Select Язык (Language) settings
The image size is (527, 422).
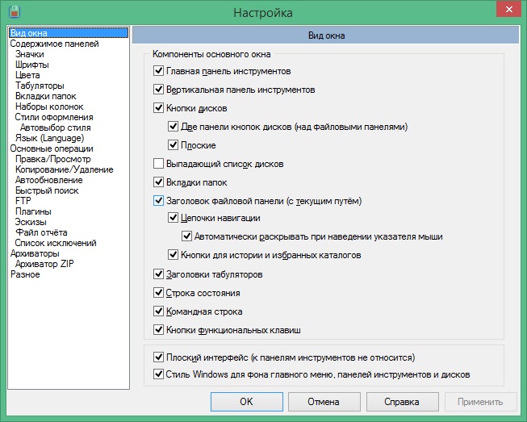49,138
